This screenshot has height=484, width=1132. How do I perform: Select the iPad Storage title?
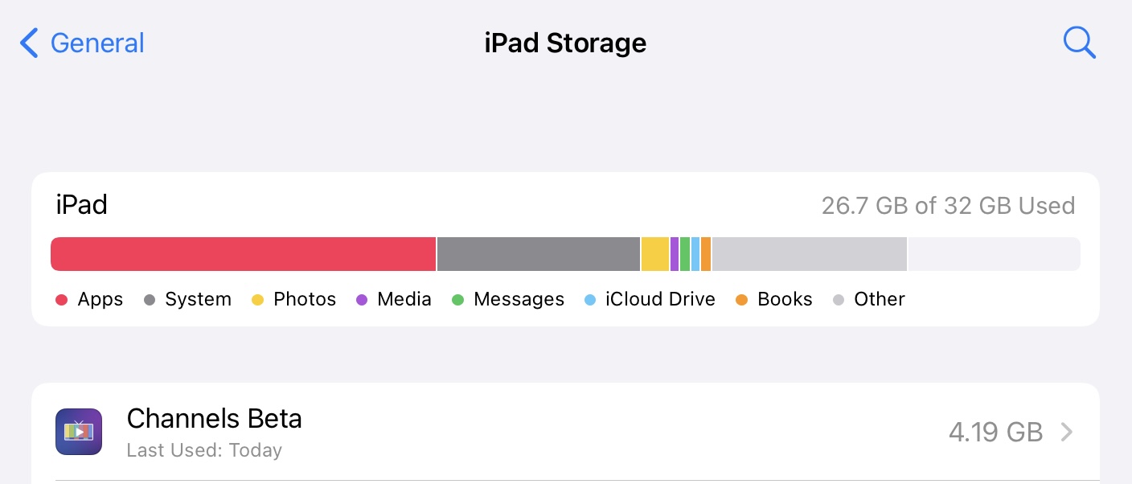[x=565, y=43]
